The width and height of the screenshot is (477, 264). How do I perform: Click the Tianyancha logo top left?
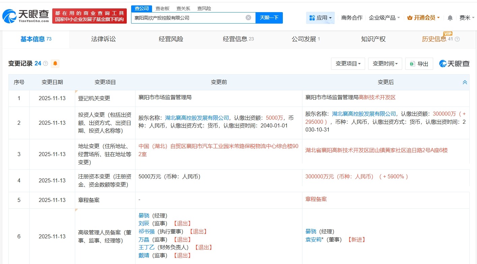(25, 15)
